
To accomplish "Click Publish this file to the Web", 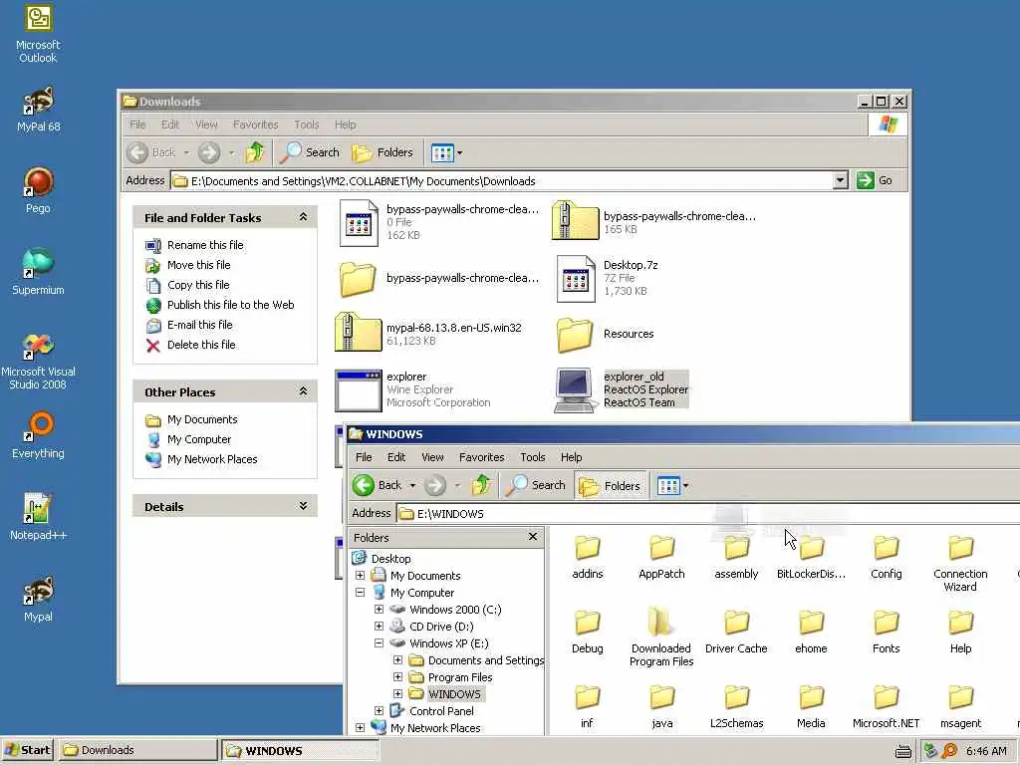I will (x=230, y=305).
